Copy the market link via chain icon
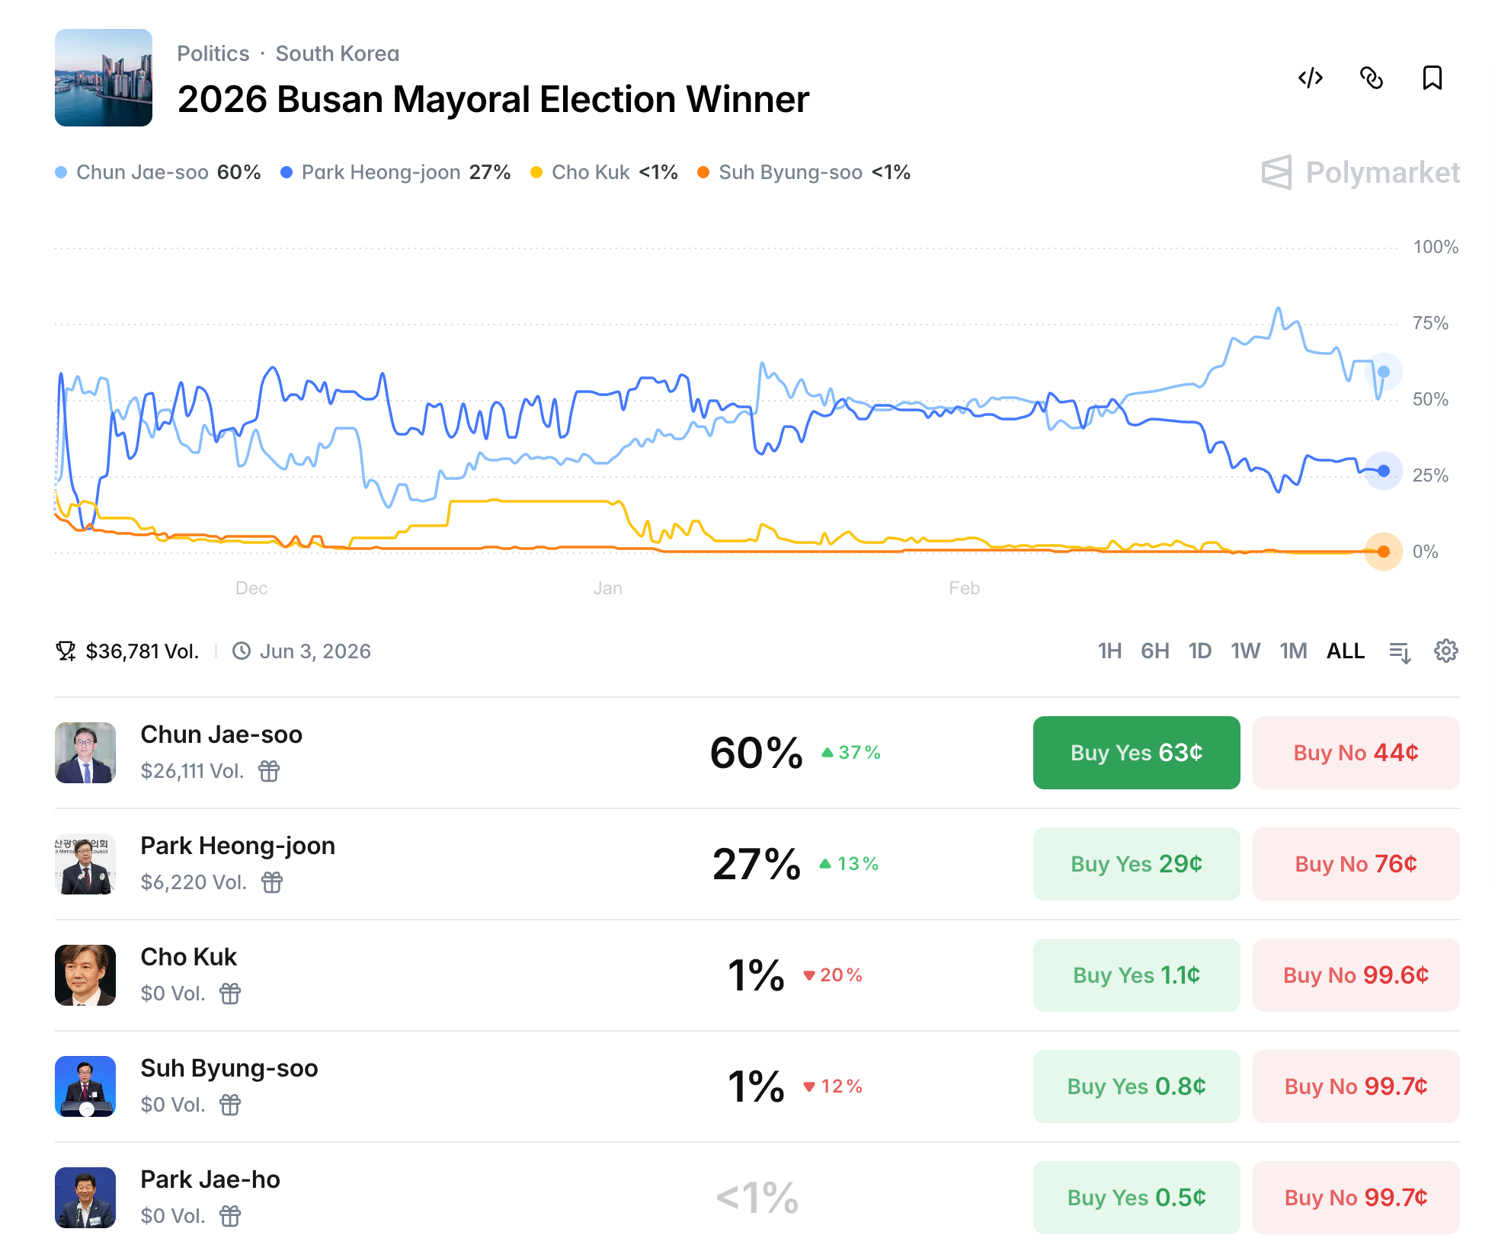This screenshot has height=1248, width=1495. (1371, 78)
